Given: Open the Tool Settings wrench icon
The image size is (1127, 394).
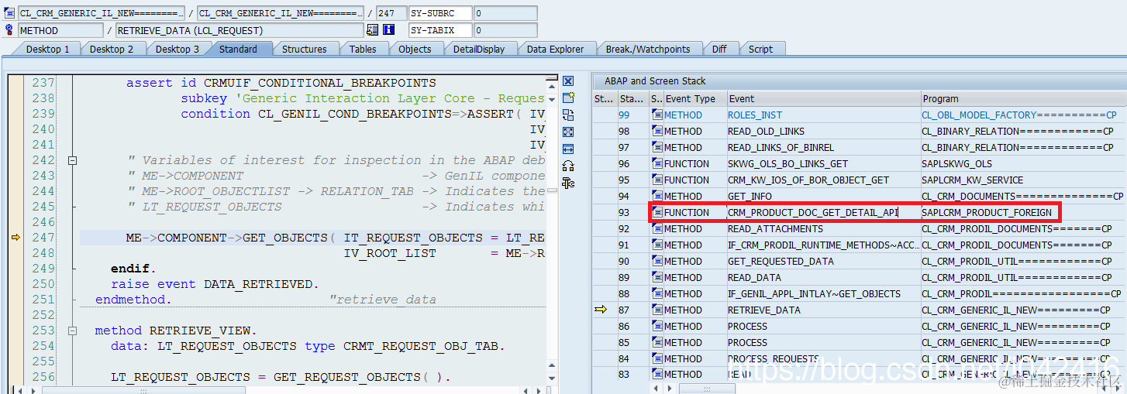Looking at the screenshot, I should click(x=568, y=183).
